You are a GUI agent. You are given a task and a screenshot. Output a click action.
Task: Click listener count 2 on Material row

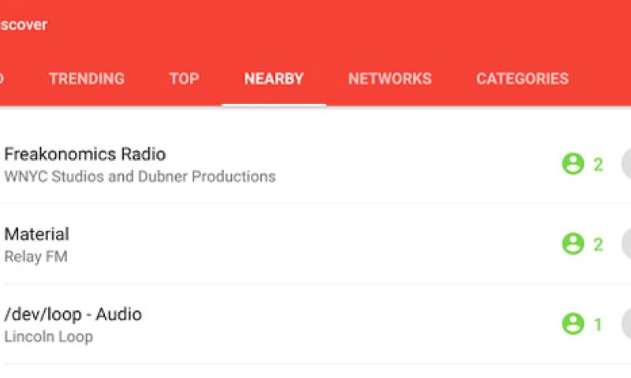click(x=598, y=245)
